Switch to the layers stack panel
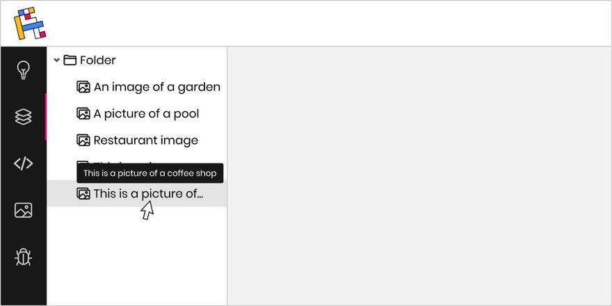 click(23, 117)
